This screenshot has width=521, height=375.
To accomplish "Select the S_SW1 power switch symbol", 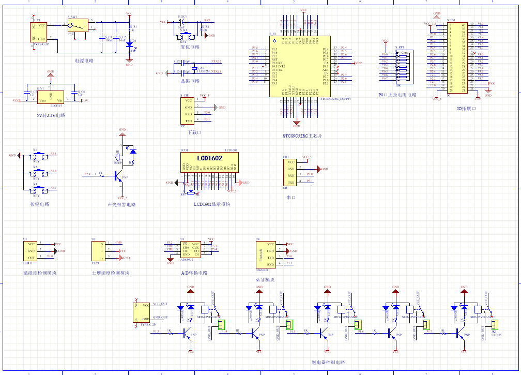I will (x=78, y=25).
